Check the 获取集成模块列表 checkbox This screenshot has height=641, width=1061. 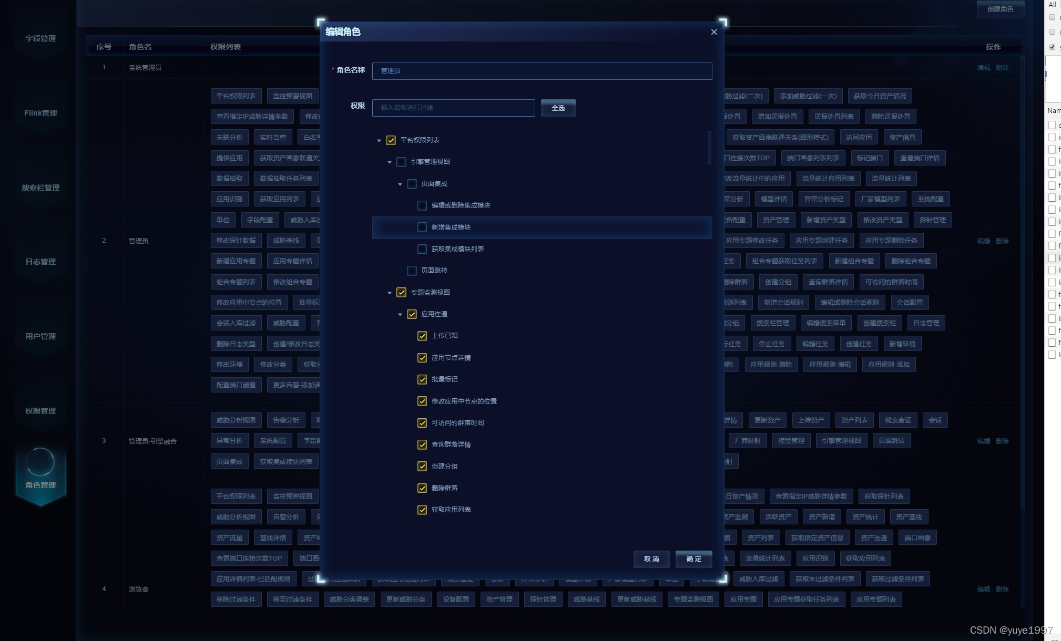(422, 249)
